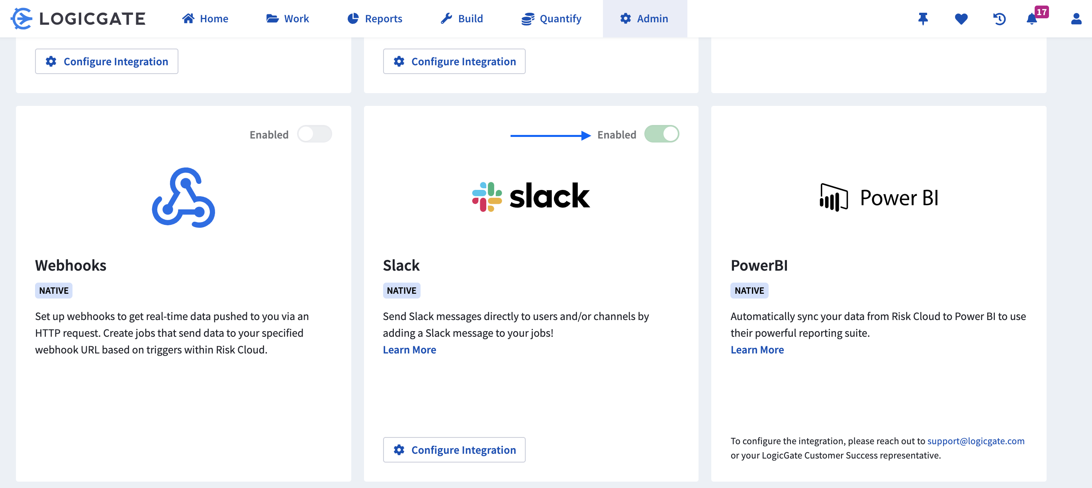
Task: Open notifications bell with 17 badge
Action: tap(1033, 19)
